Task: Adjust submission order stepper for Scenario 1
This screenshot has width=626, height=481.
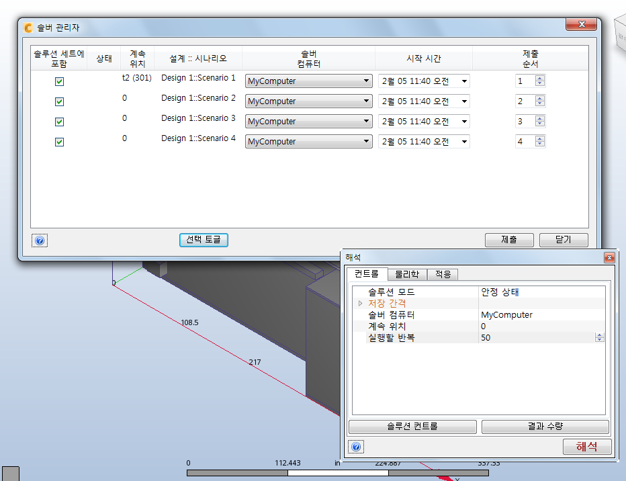Action: point(540,81)
